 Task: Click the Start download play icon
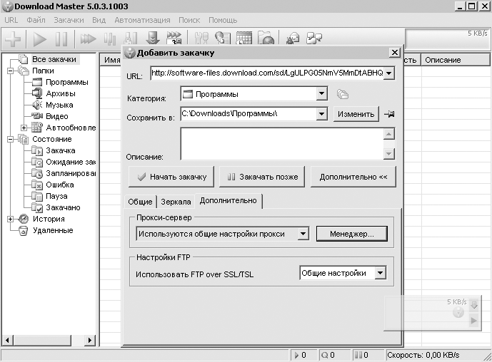(x=40, y=39)
